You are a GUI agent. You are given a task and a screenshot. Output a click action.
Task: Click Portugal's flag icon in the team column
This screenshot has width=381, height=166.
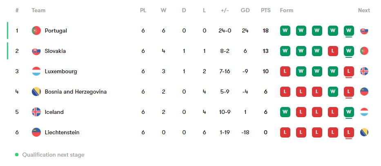pos(36,31)
